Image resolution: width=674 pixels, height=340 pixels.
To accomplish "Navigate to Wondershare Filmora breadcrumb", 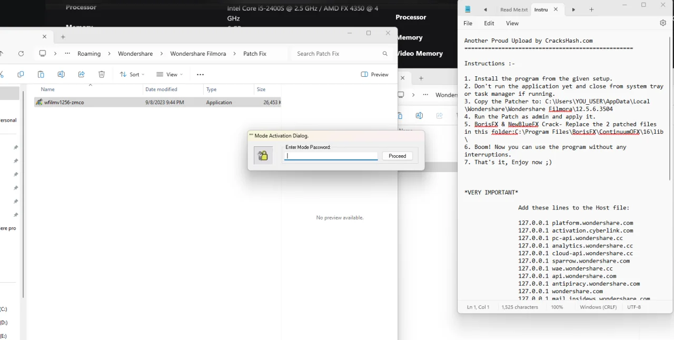I will coord(198,54).
